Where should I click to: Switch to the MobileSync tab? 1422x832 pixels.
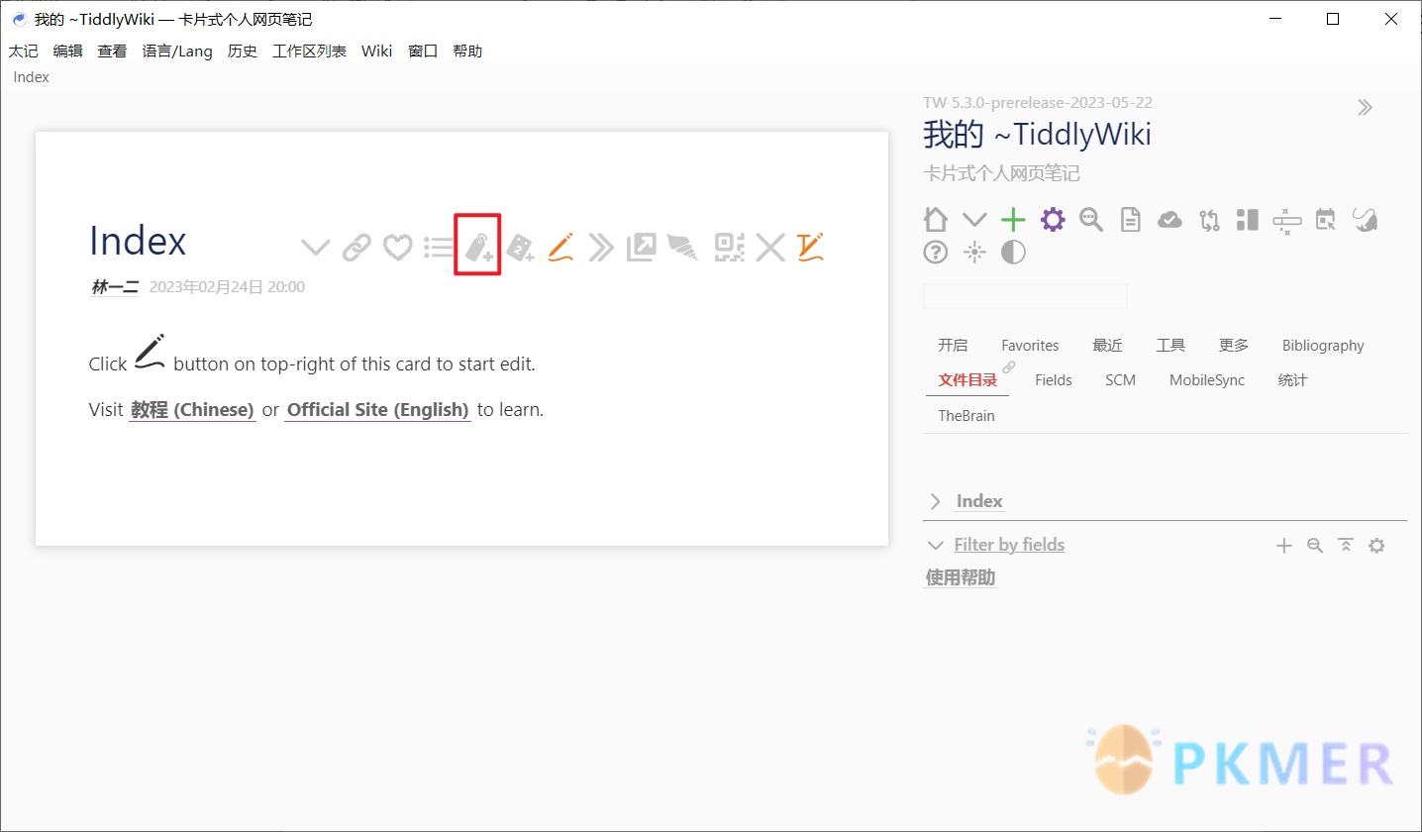point(1207,380)
